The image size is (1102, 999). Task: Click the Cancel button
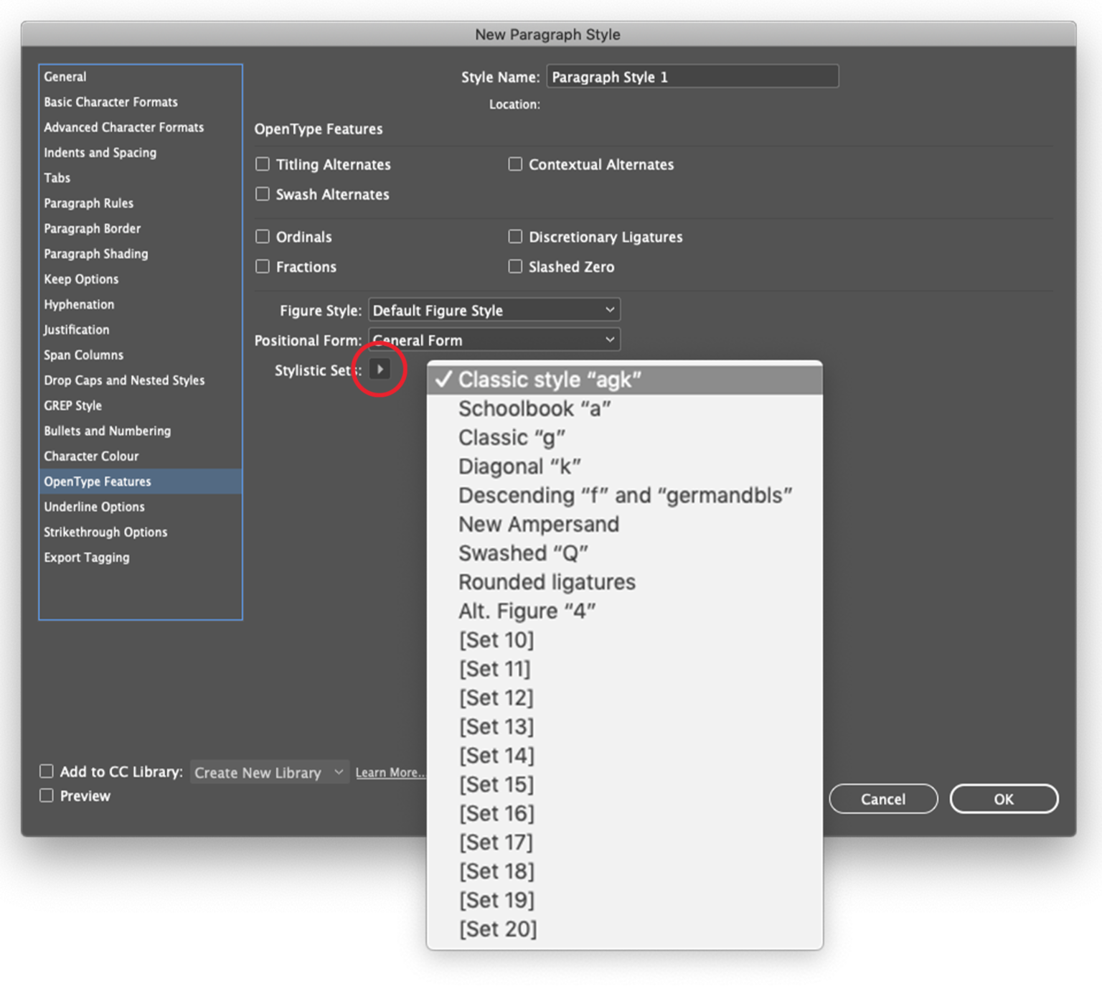point(882,799)
